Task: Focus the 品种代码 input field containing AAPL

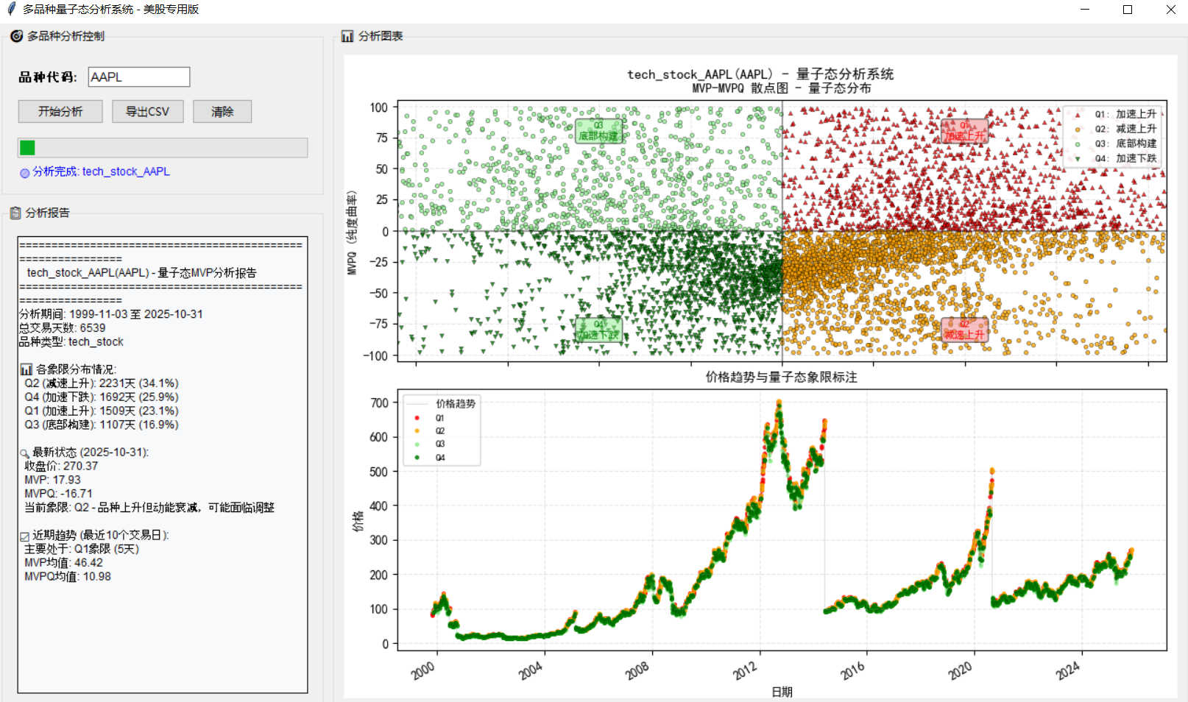Action: pos(139,77)
